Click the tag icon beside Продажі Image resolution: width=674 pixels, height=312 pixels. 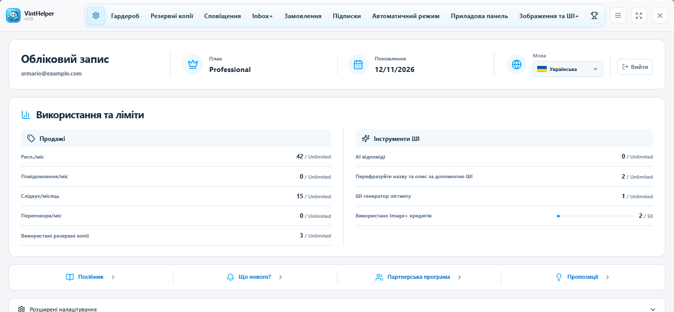31,138
